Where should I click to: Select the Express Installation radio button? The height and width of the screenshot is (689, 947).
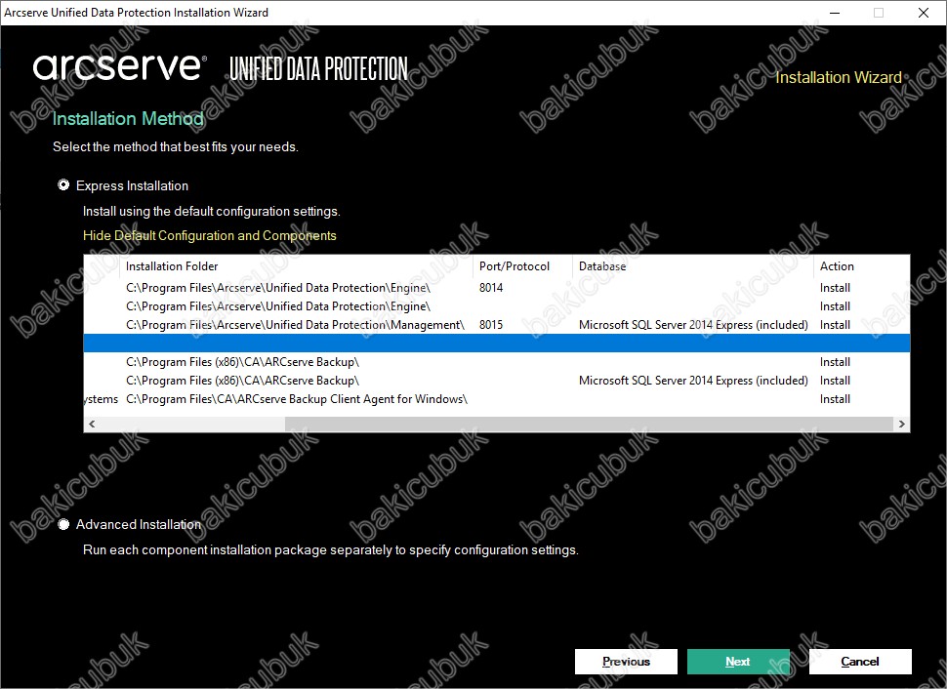pos(63,184)
